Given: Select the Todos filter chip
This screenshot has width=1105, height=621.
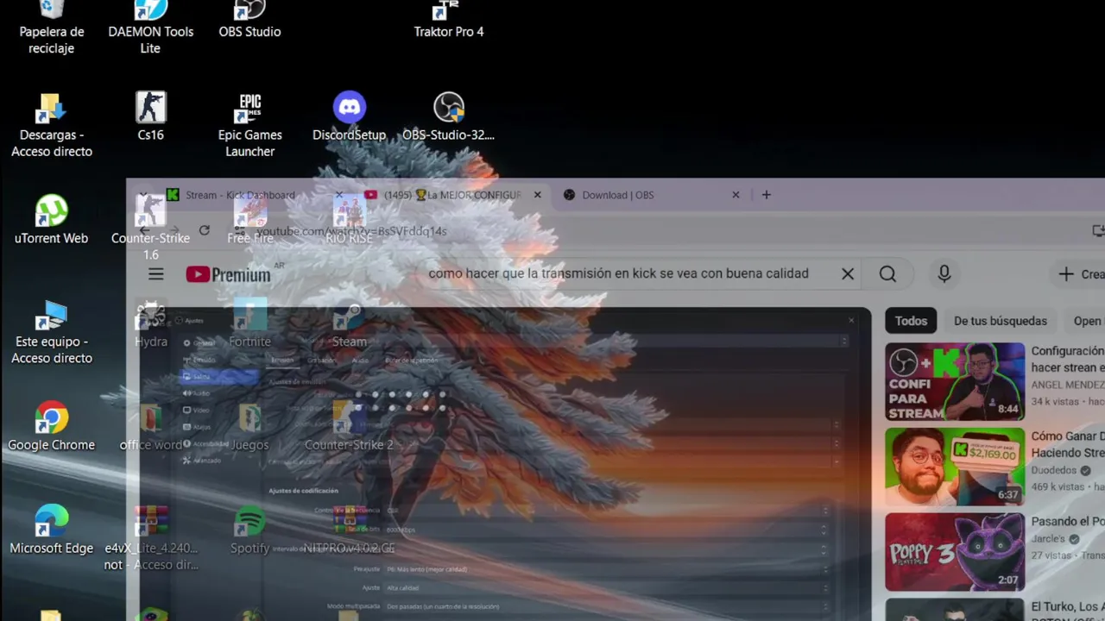Looking at the screenshot, I should coord(911,321).
